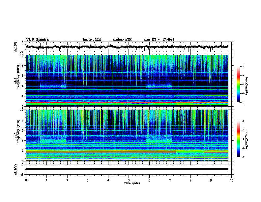Click the ch.2 color bar log(PSD) unit label

click(247, 140)
